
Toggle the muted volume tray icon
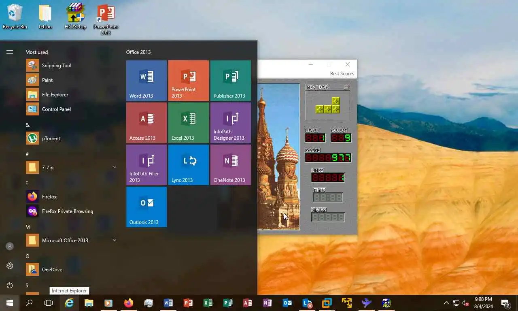click(x=466, y=303)
